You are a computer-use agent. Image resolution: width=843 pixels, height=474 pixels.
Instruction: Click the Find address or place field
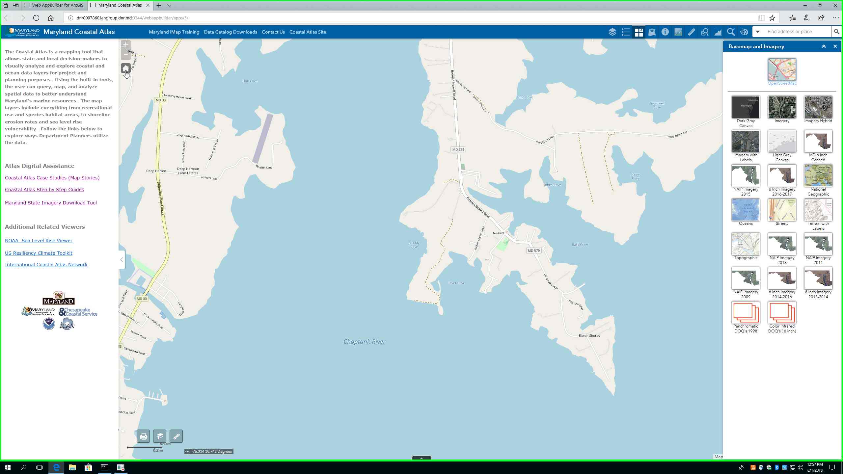click(797, 32)
